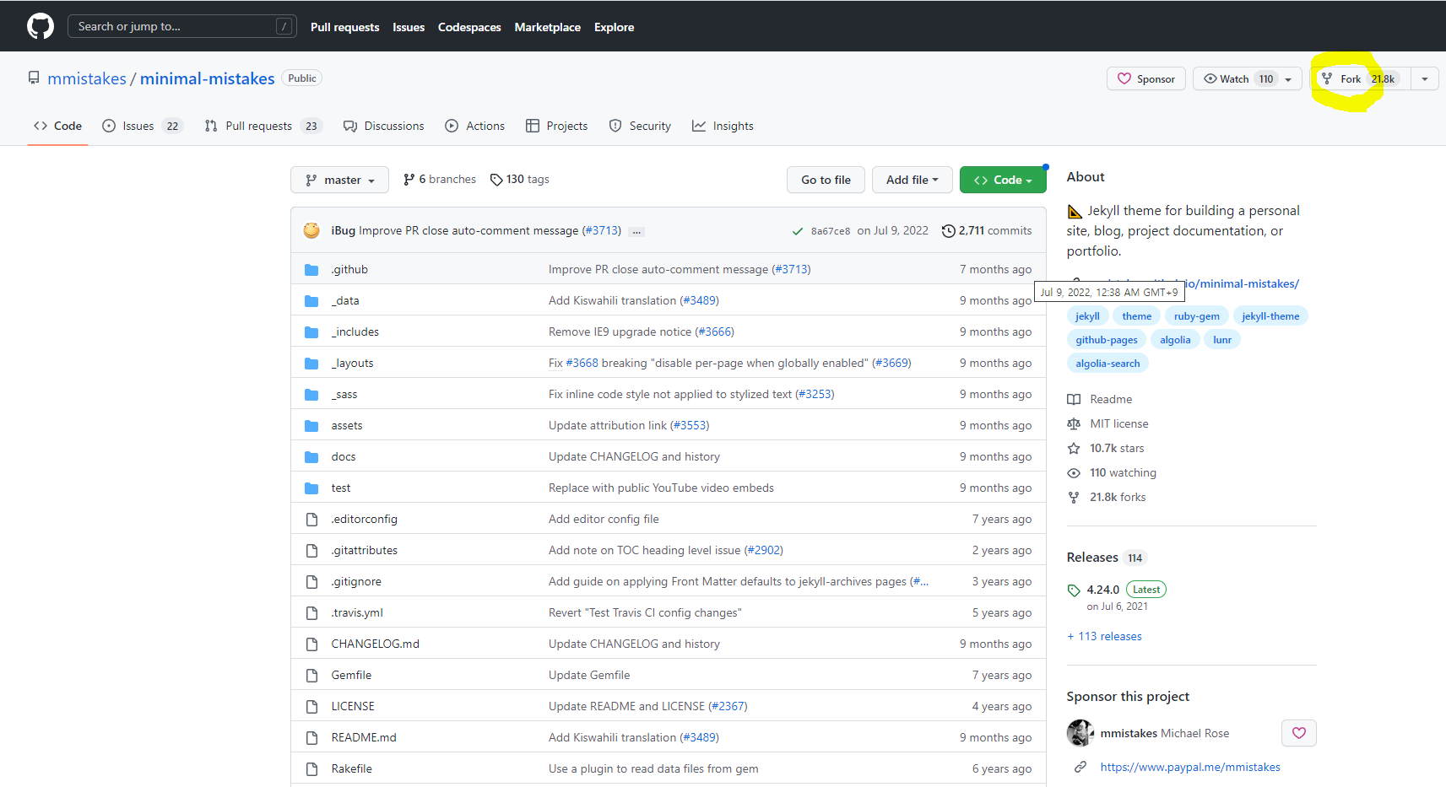Open the GitHub home logo
The height and width of the screenshot is (787, 1446).
click(x=41, y=26)
